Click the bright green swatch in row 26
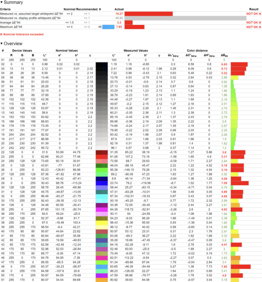The width and height of the screenshot is (262, 282). coord(102,170)
